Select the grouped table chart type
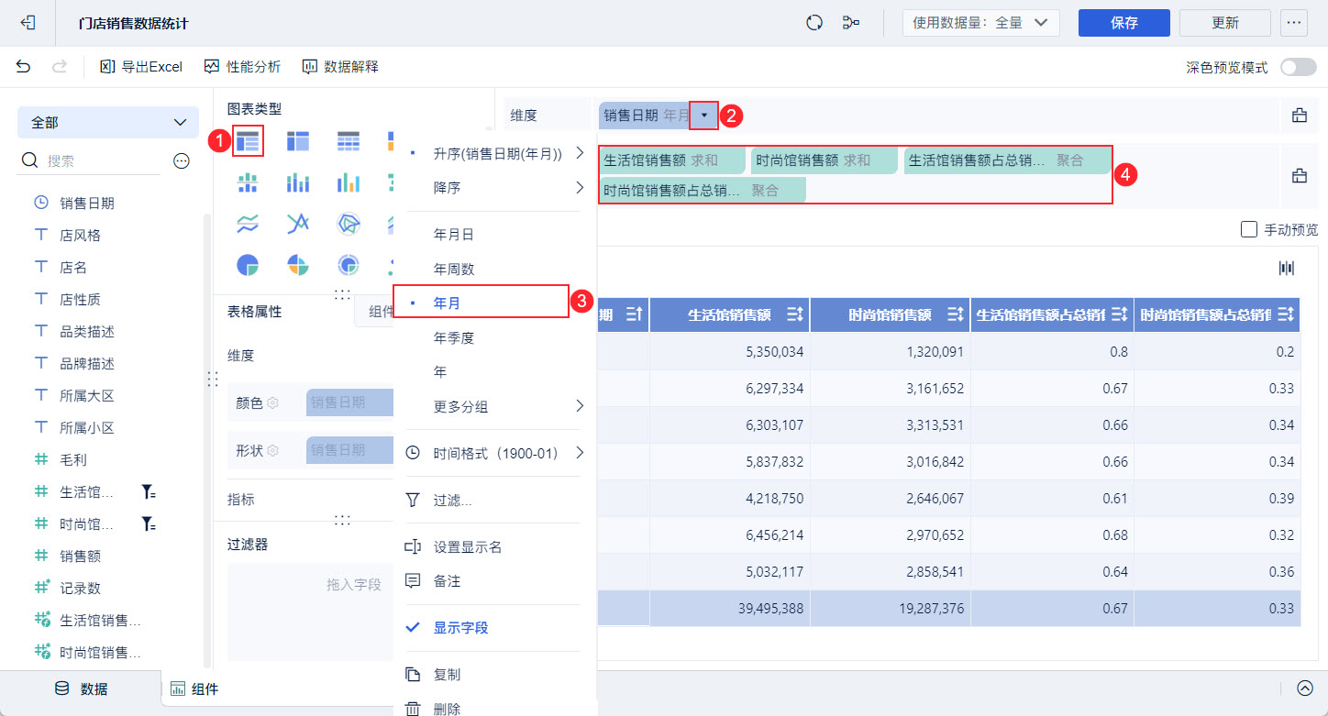1328x716 pixels. coord(248,140)
